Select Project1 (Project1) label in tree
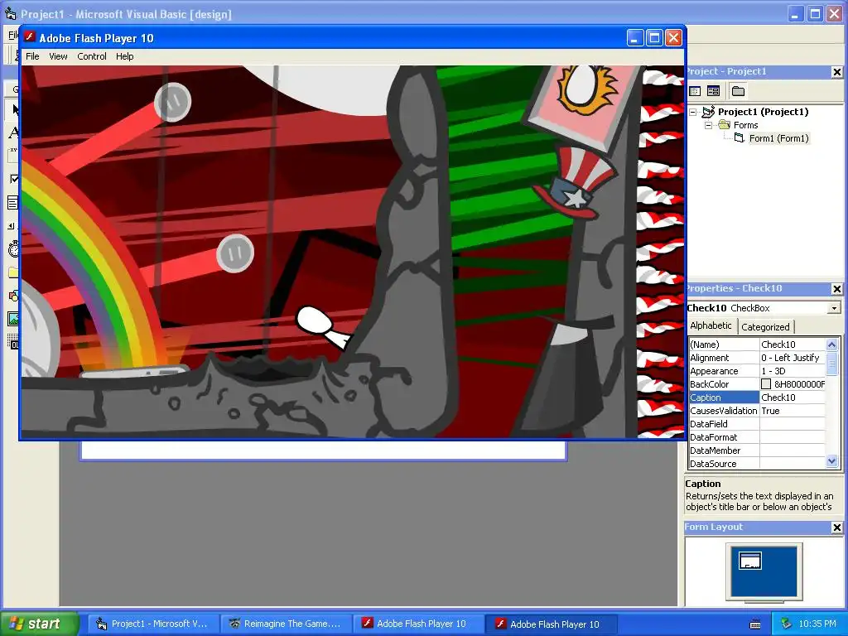 (763, 112)
